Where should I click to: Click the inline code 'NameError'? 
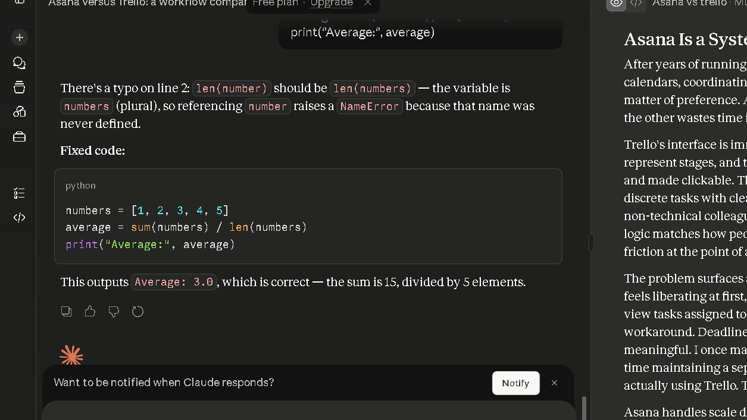point(370,106)
